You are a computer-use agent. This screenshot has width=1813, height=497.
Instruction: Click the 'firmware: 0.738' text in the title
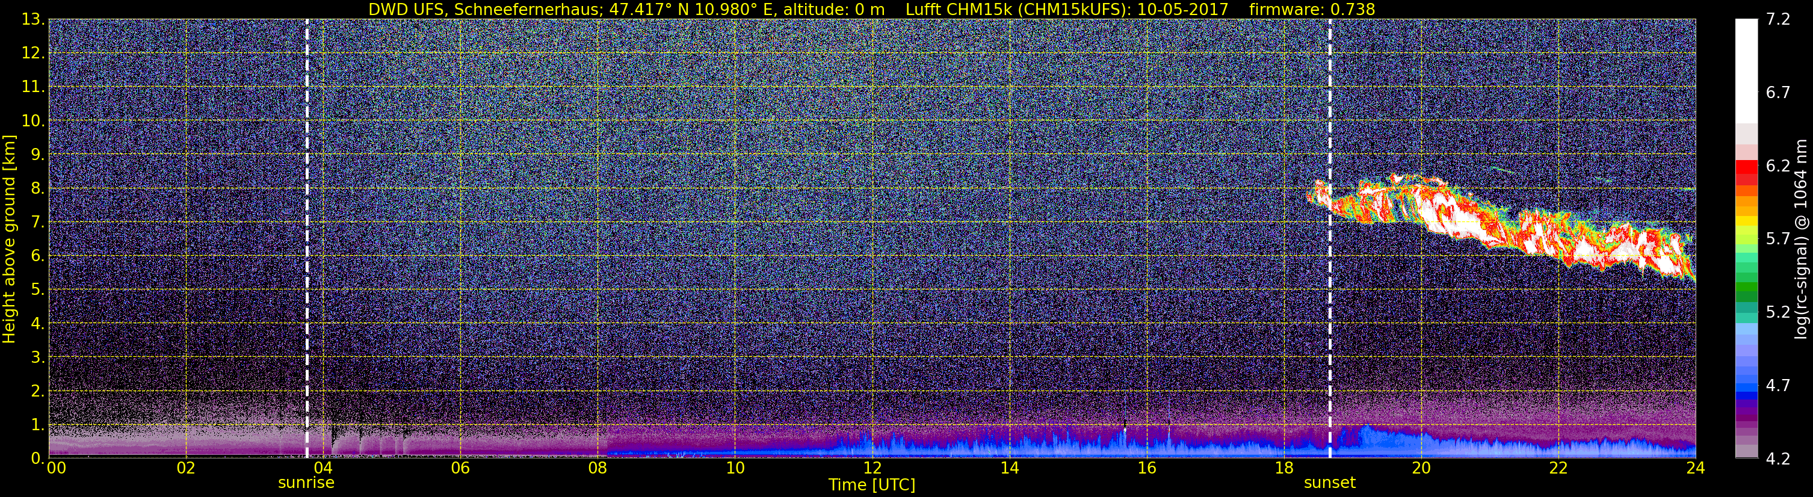[1312, 9]
